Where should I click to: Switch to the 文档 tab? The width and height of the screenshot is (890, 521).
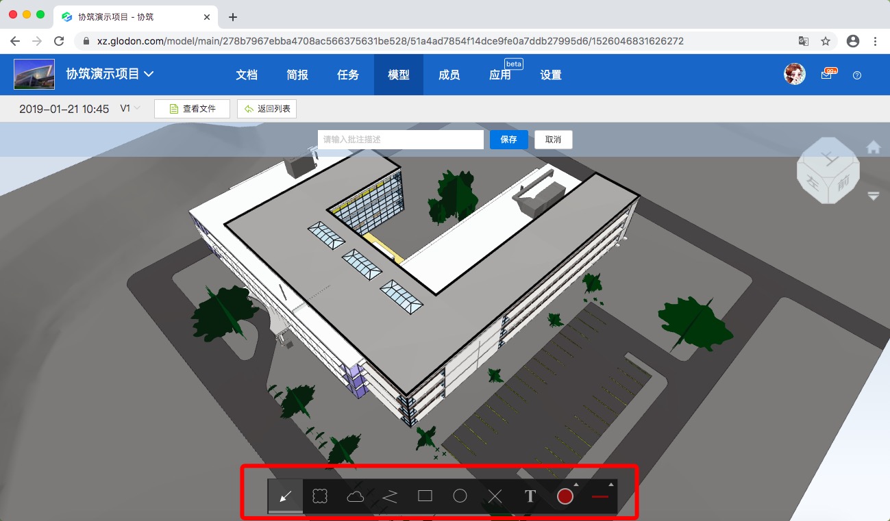247,75
